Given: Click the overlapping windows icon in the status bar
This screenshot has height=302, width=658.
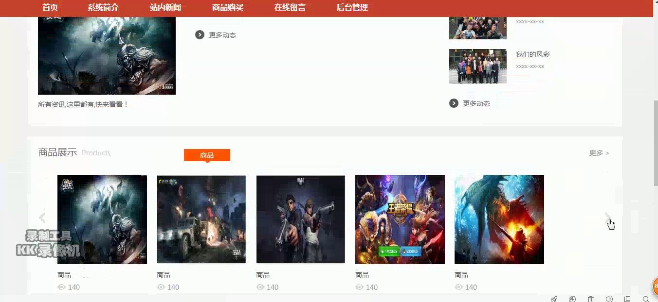Looking at the screenshot, I should coord(627,299).
